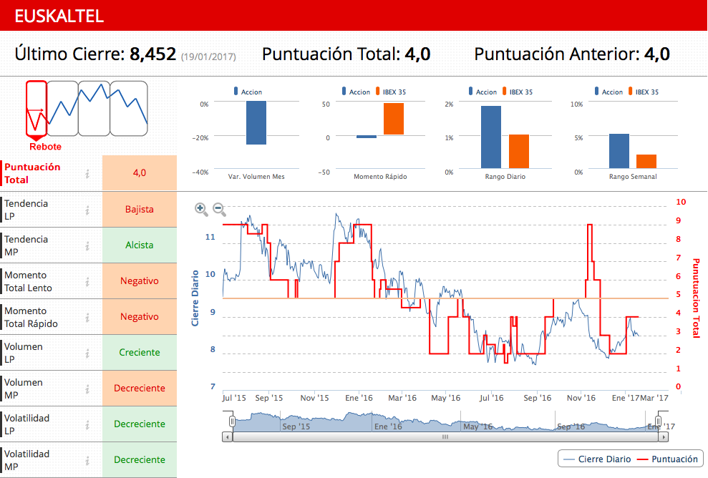Image resolution: width=708 pixels, height=478 pixels.
Task: Click the May '16 label in navigator
Action: tap(478, 426)
